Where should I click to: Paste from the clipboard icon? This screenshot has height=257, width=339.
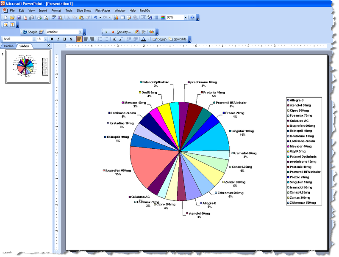click(x=81, y=17)
